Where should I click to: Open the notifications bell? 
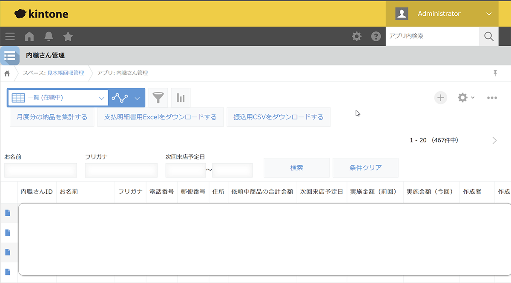[49, 37]
